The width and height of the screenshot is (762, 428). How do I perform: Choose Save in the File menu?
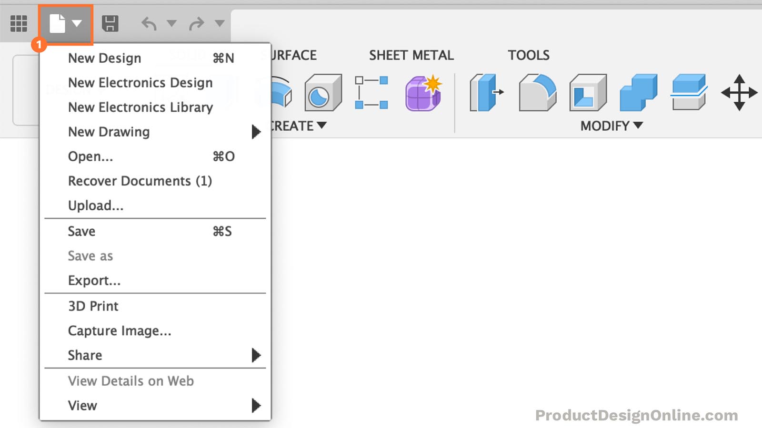point(155,232)
